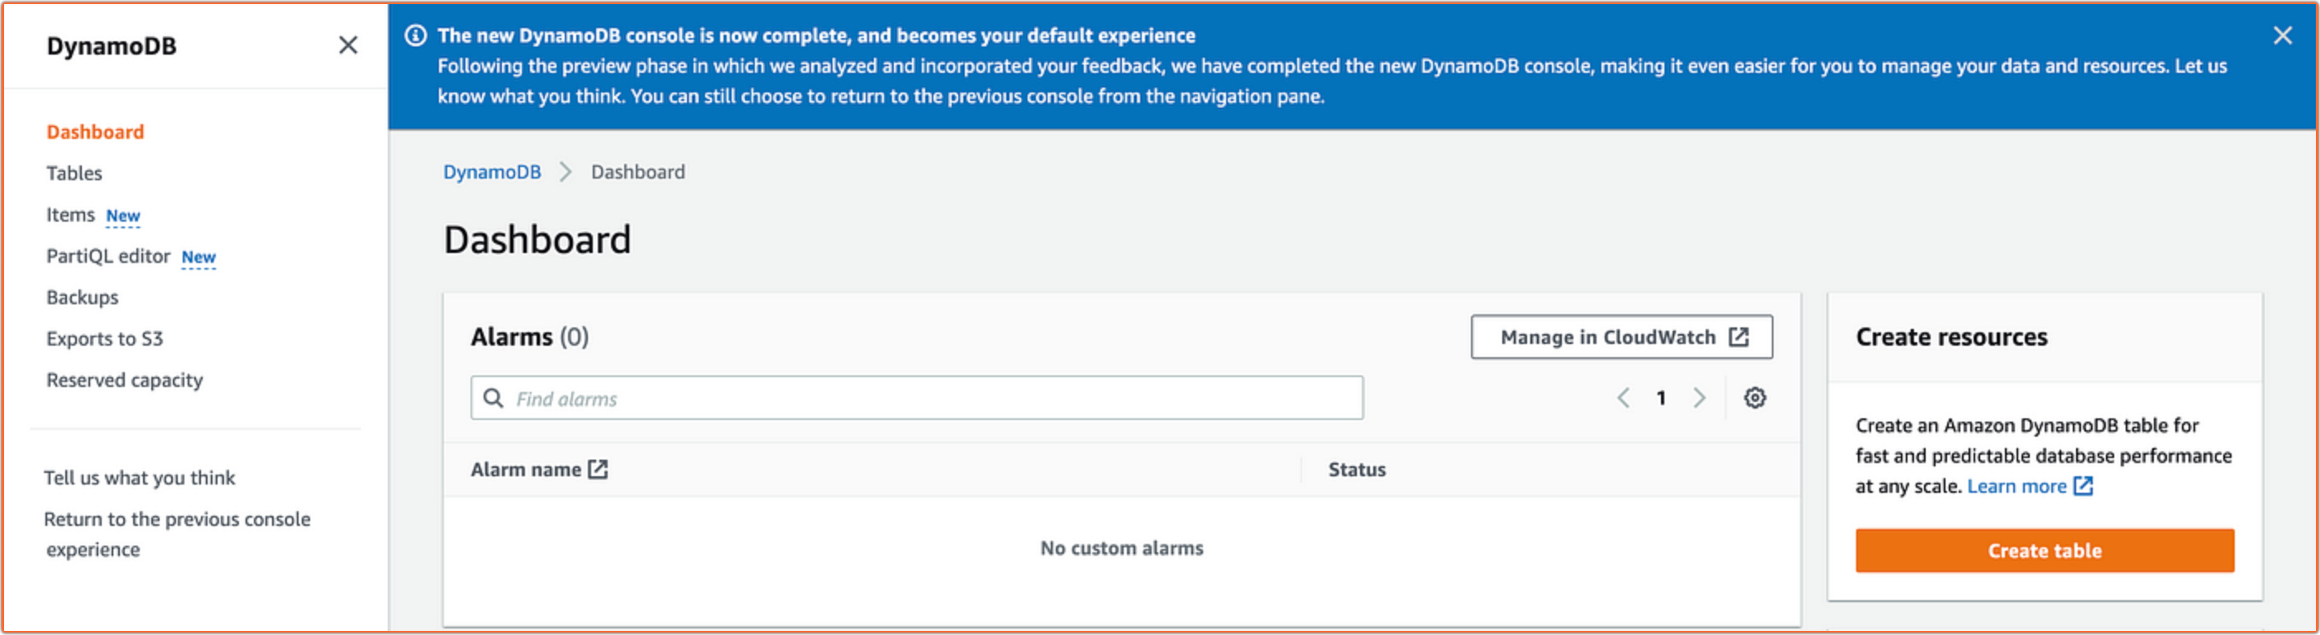Open alarms table preferences gear
This screenshot has width=2320, height=635.
pos(1754,398)
